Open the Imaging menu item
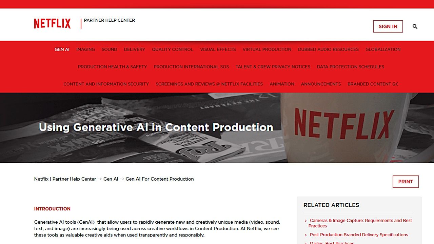434x244 pixels. tap(85, 49)
